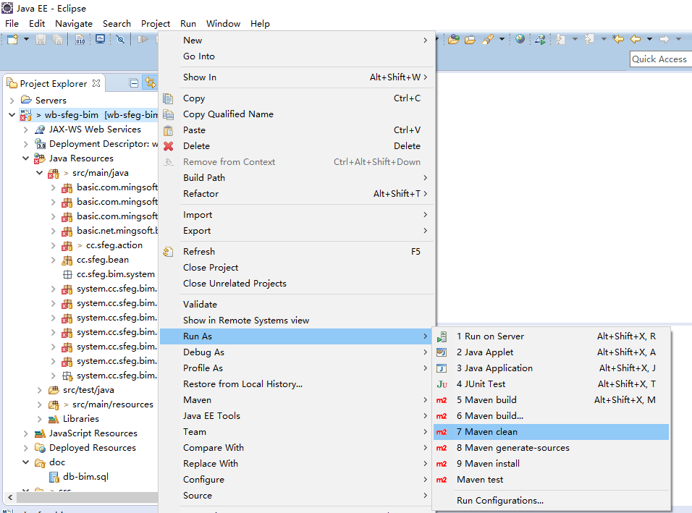The height and width of the screenshot is (513, 692).
Task: Open the Window menu
Action: pos(224,24)
